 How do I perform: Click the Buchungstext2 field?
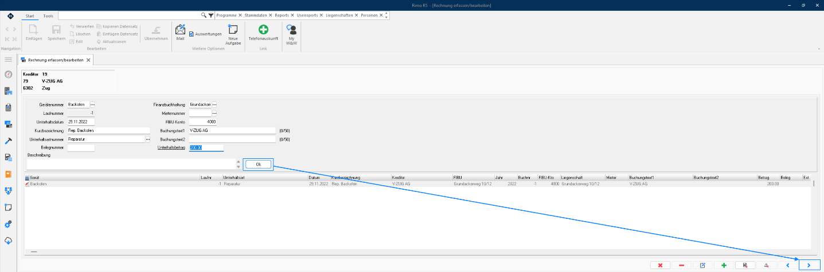tap(233, 139)
